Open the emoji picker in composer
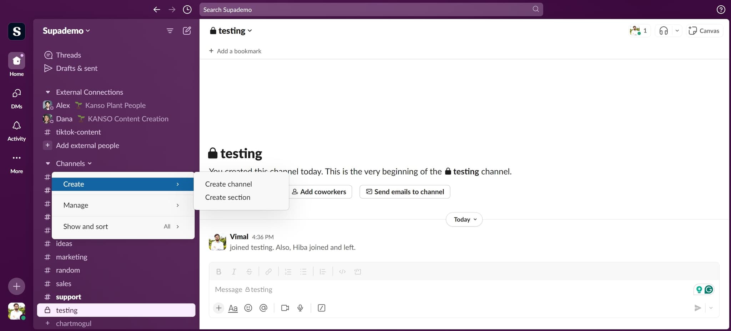 click(x=248, y=308)
